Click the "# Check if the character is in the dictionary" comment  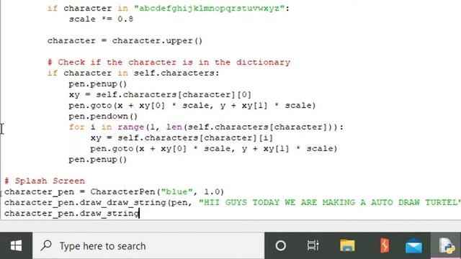[169, 63]
